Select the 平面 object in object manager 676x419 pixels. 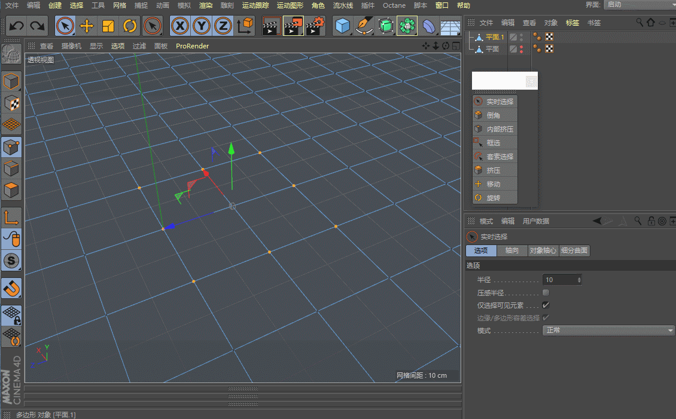pos(492,49)
